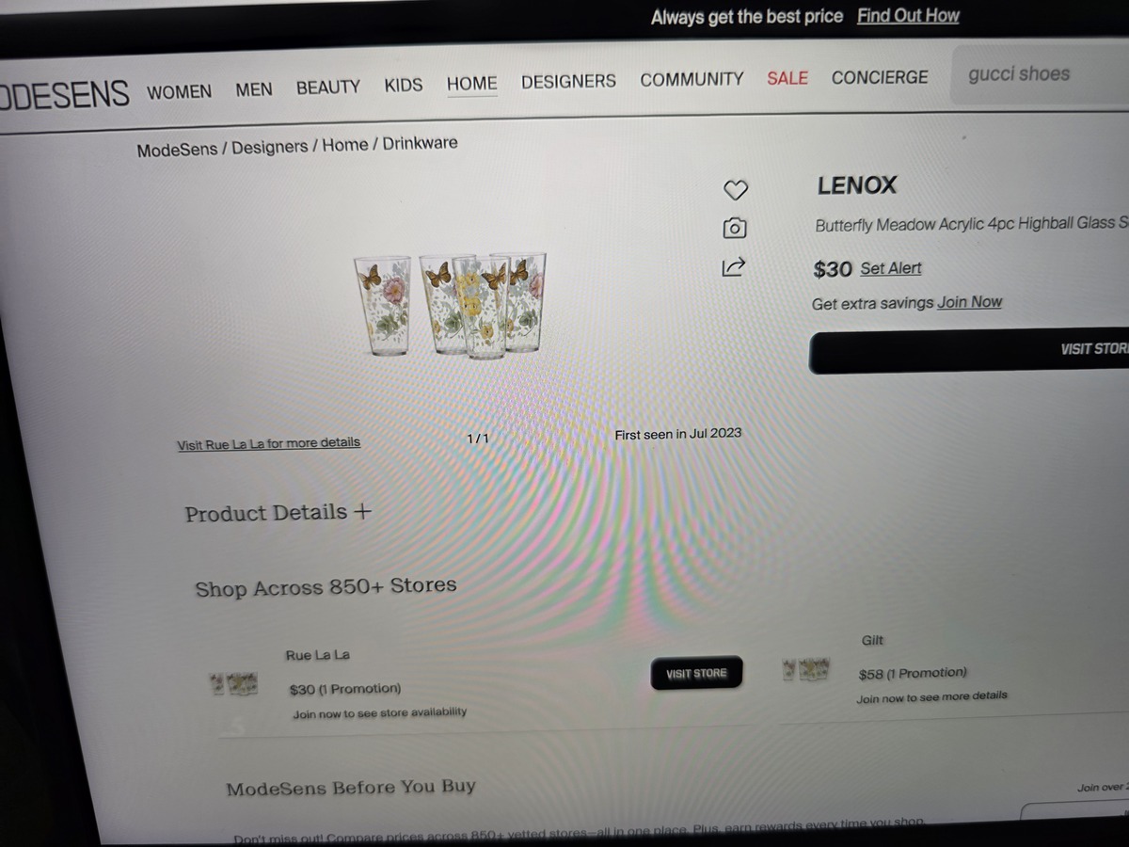Open the Rue La La product thumbnail
The image size is (1129, 847).
click(x=234, y=683)
